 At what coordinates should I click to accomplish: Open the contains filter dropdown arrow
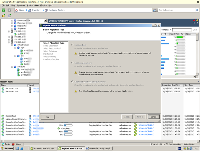click(170, 30)
